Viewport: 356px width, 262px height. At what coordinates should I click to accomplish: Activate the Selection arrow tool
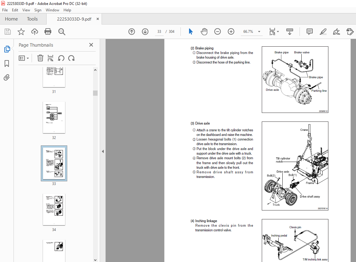[x=191, y=32]
